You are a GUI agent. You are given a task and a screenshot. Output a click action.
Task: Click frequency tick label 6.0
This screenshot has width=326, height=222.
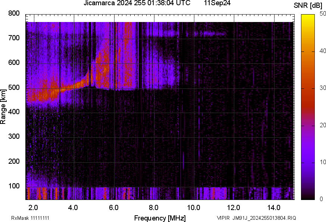click(x=113, y=207)
